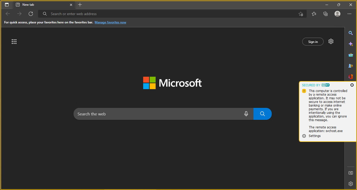Click the yellow warning icon in ESET popup
Image resolution: width=357 pixels, height=190 pixels.
(x=304, y=91)
